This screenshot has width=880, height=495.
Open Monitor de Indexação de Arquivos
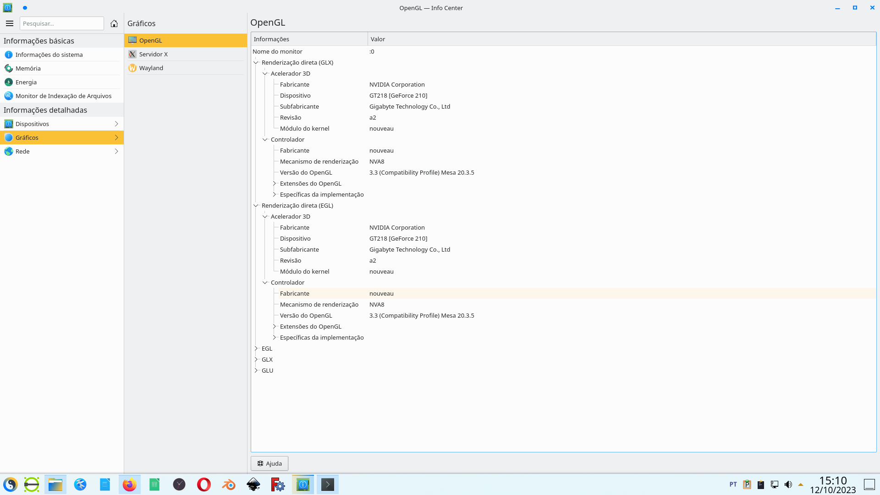pos(62,96)
